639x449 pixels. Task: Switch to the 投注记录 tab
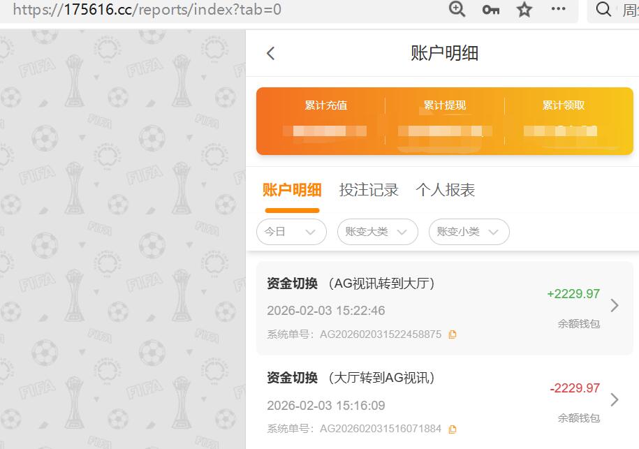tap(369, 189)
